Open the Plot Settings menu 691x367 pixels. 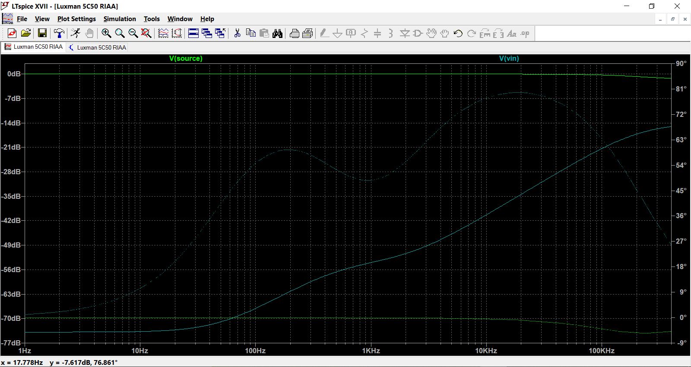[76, 19]
